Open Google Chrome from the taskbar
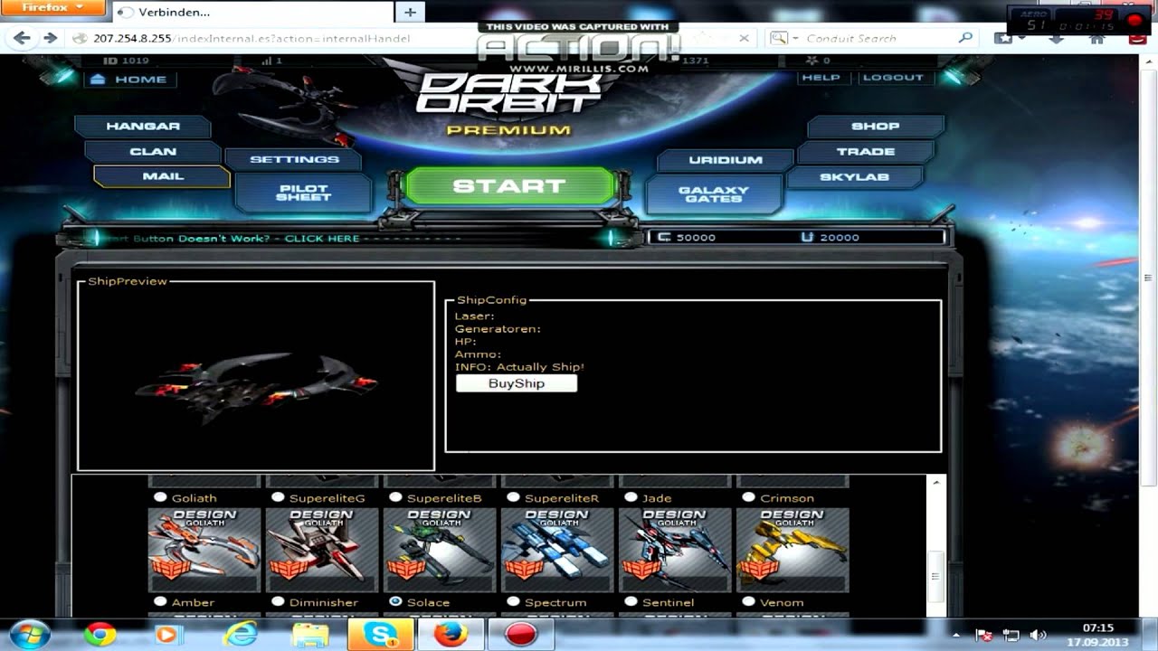This screenshot has height=651, width=1158. pyautogui.click(x=100, y=634)
